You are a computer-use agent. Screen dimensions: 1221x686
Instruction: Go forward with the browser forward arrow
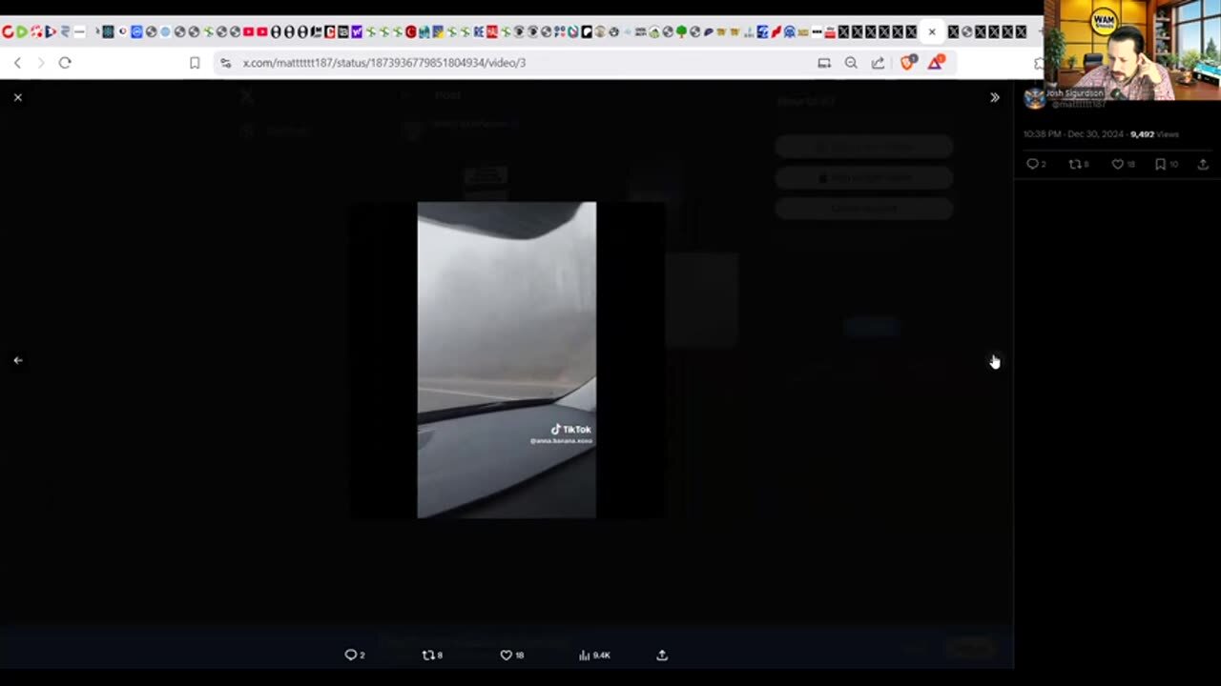pos(40,63)
